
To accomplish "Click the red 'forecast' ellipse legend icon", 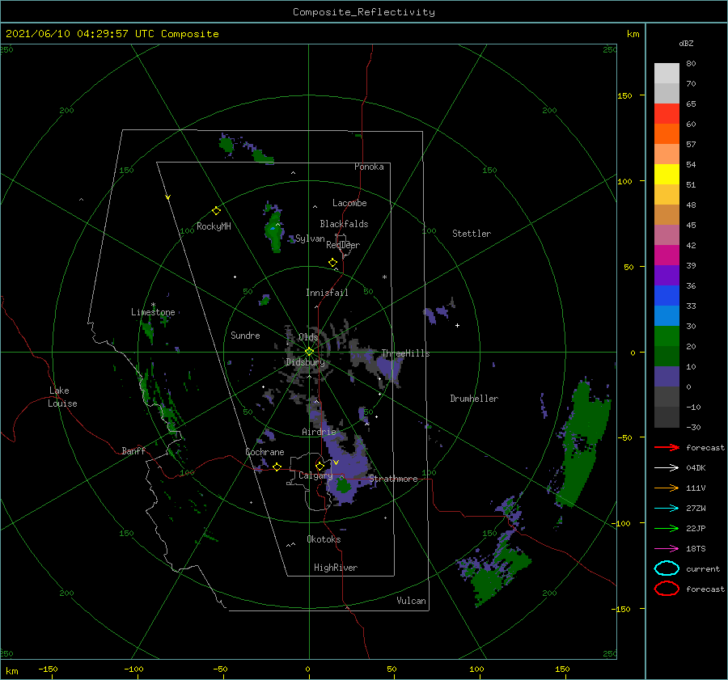I will click(x=667, y=589).
